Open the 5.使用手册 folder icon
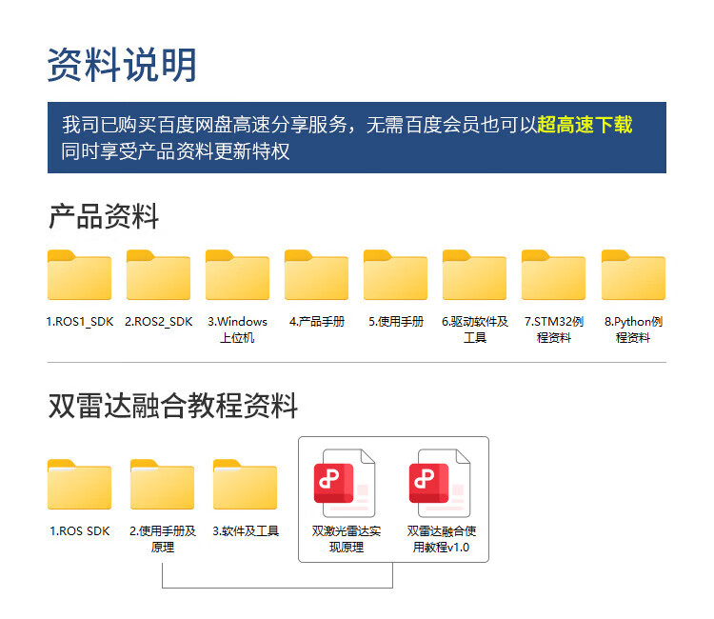The image size is (714, 619). (395, 276)
